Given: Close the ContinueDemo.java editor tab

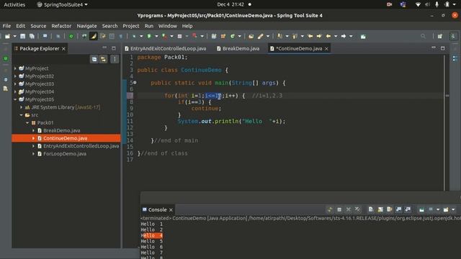Looking at the screenshot, I should click(326, 49).
